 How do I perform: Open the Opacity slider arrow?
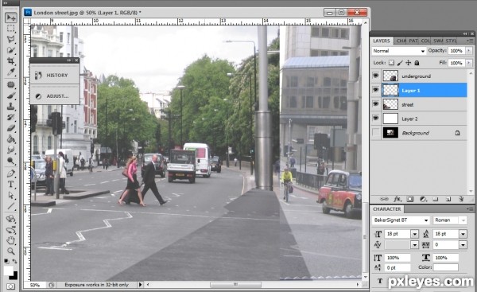(x=469, y=51)
